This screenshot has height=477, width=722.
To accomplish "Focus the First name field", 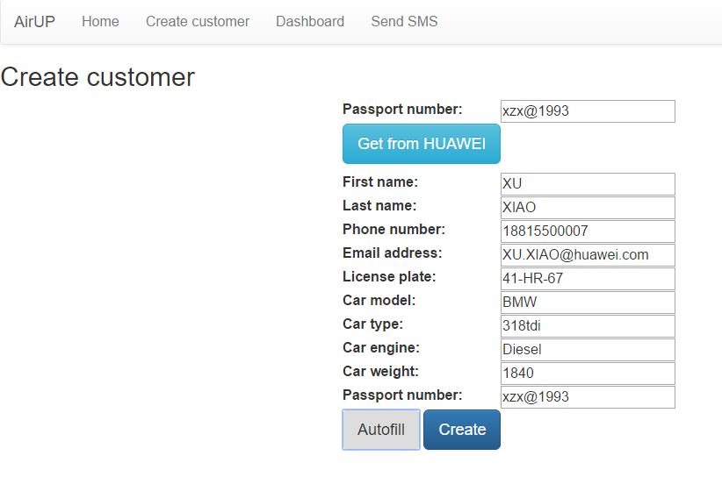I will (588, 184).
